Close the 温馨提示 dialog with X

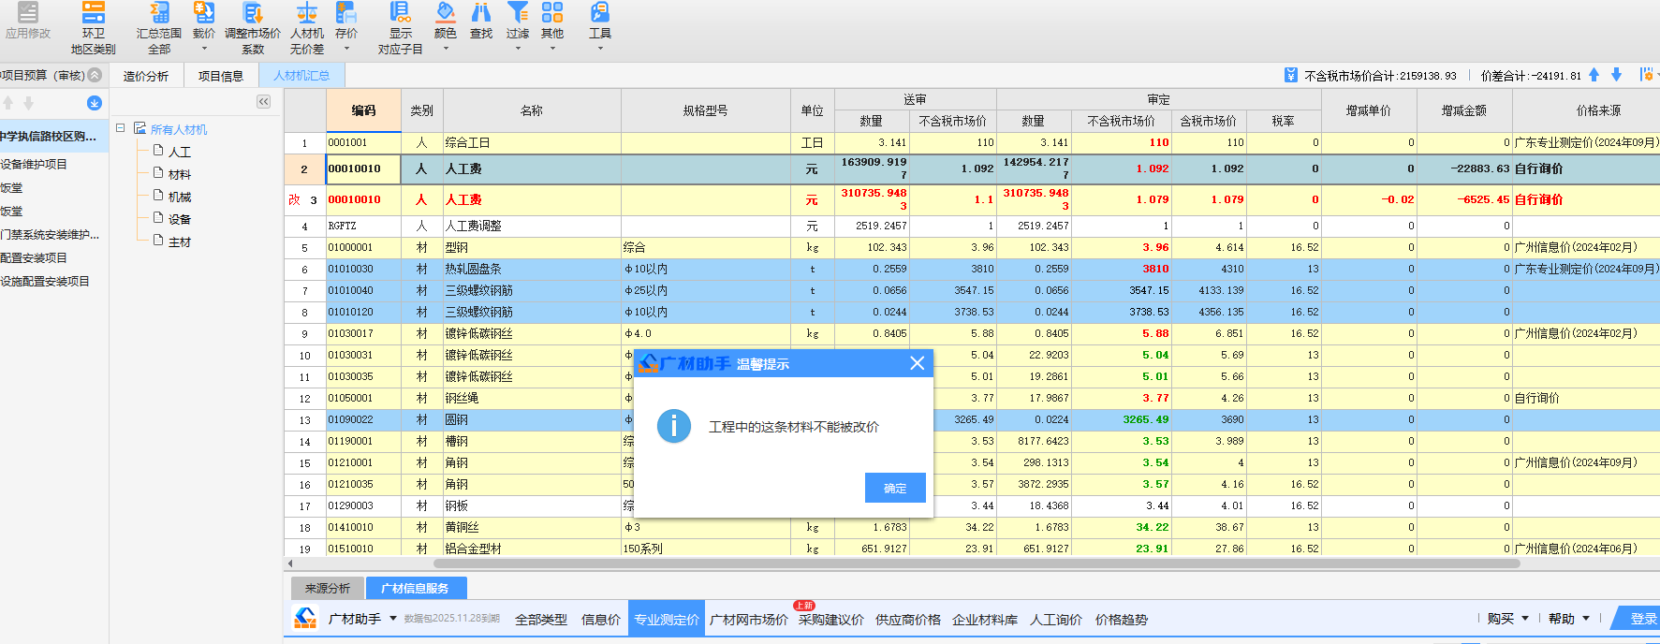(x=918, y=363)
